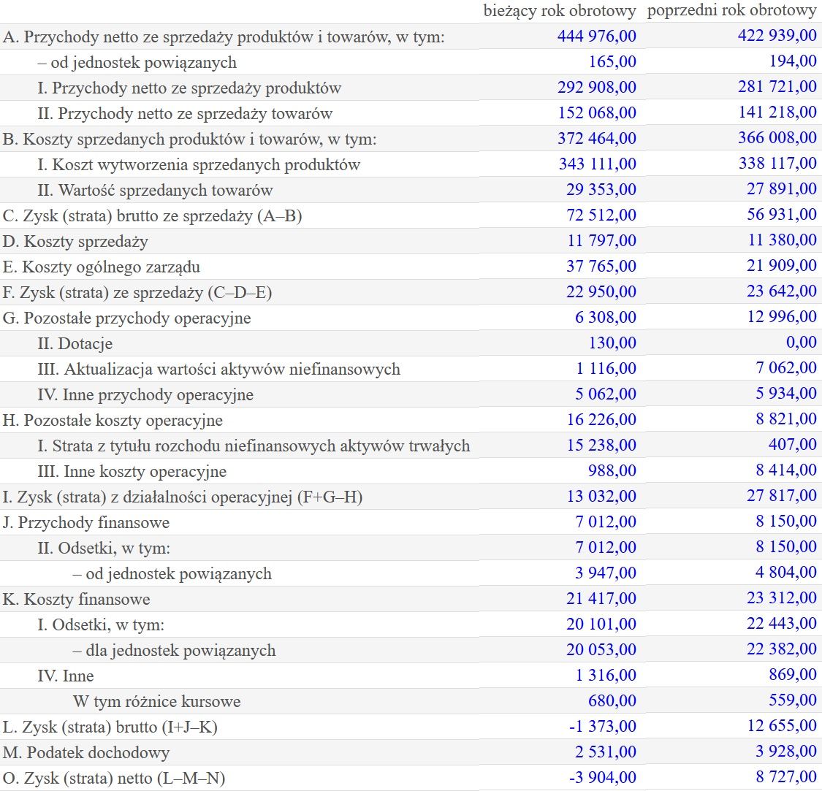Image resolution: width=822 pixels, height=791 pixels.
Task: Select 'II. Odsetki, w tym:' row
Action: click(104, 549)
